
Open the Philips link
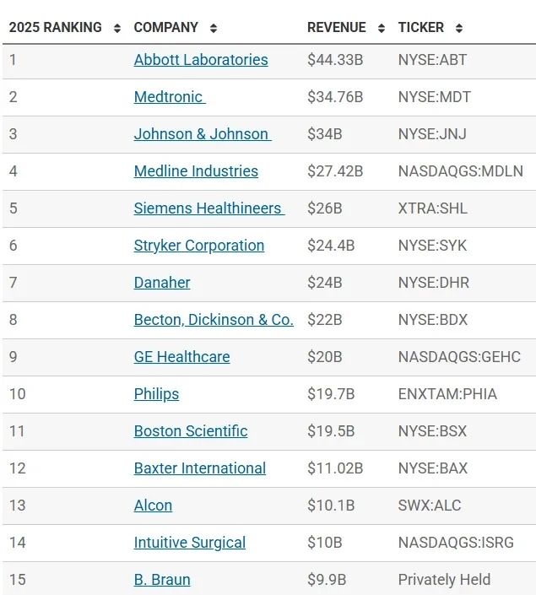(156, 394)
